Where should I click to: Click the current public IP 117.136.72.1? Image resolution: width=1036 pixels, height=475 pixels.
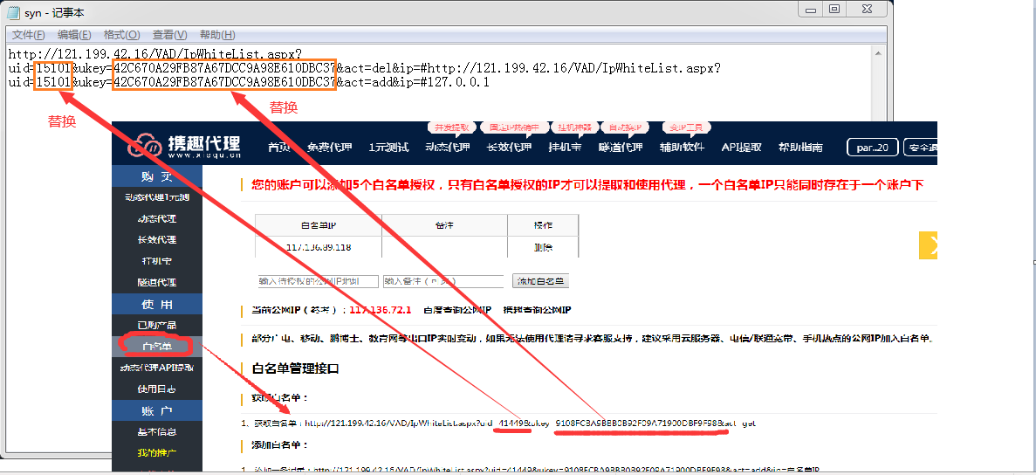[381, 310]
